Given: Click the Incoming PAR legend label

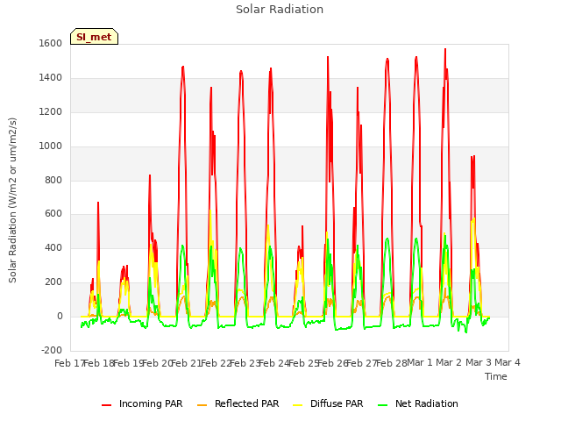Looking at the screenshot, I should [x=151, y=403].
